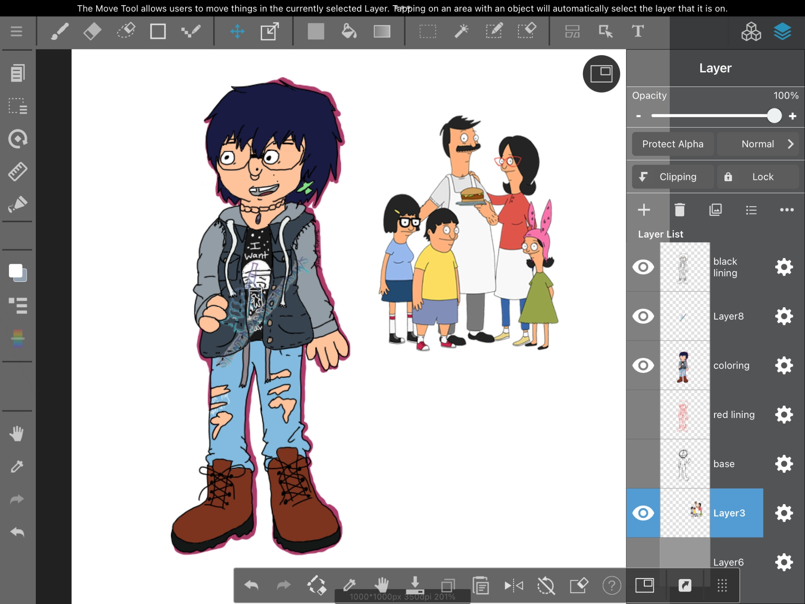This screenshot has width=805, height=604.
Task: Increase opacity with plus button
Action: 793,116
